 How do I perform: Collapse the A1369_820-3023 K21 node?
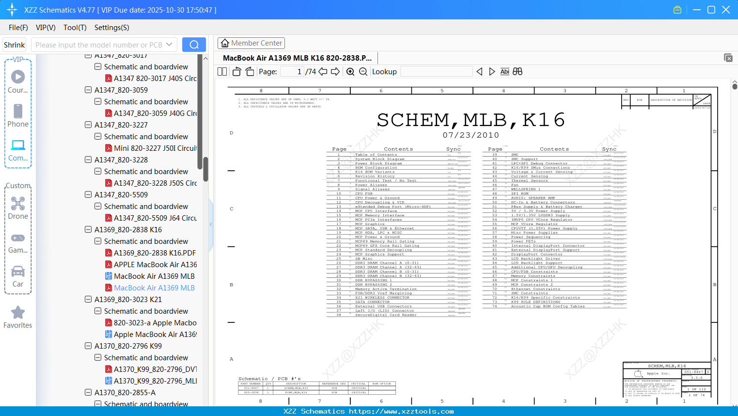point(88,299)
